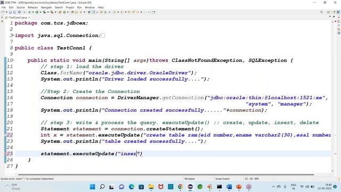This screenshot has height=192, width=341.
Task: Open the Edit menu
Action: point(11,7)
